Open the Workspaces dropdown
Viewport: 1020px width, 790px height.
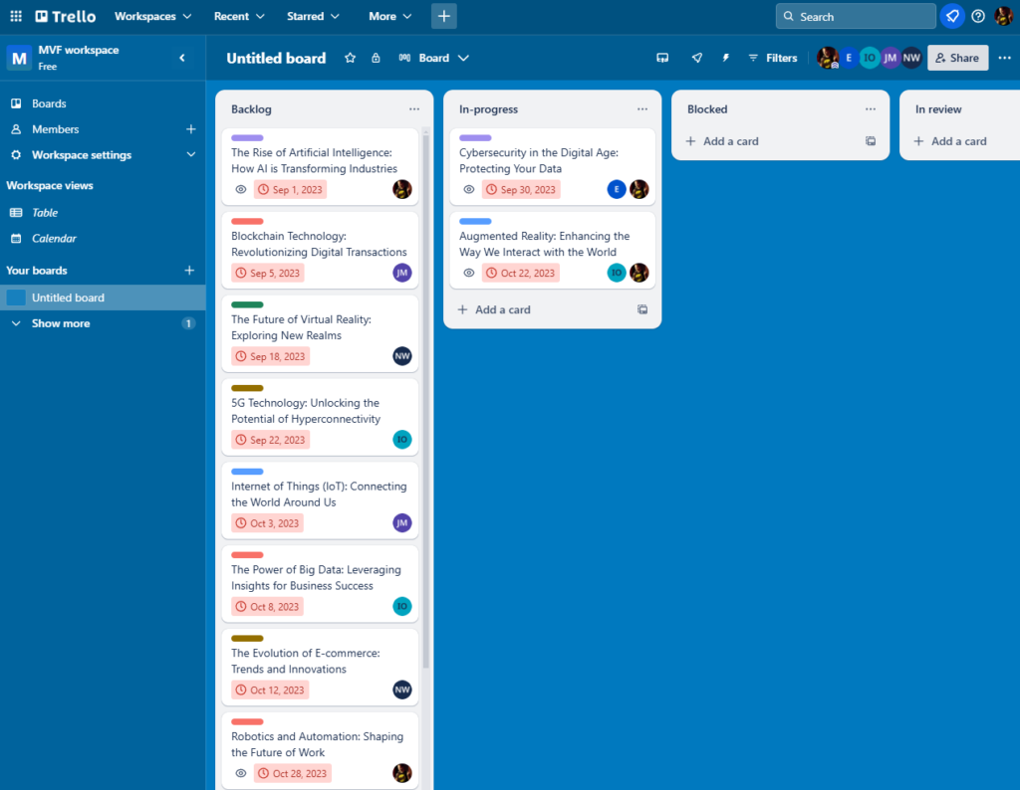coord(152,16)
